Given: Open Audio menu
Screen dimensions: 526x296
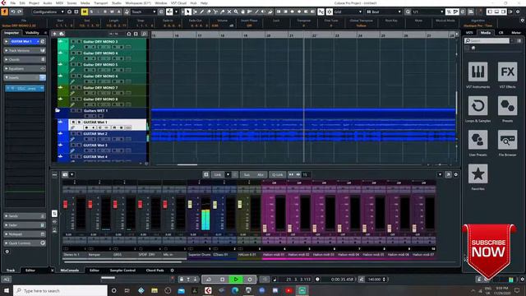Looking at the screenshot, I should 48,3.
